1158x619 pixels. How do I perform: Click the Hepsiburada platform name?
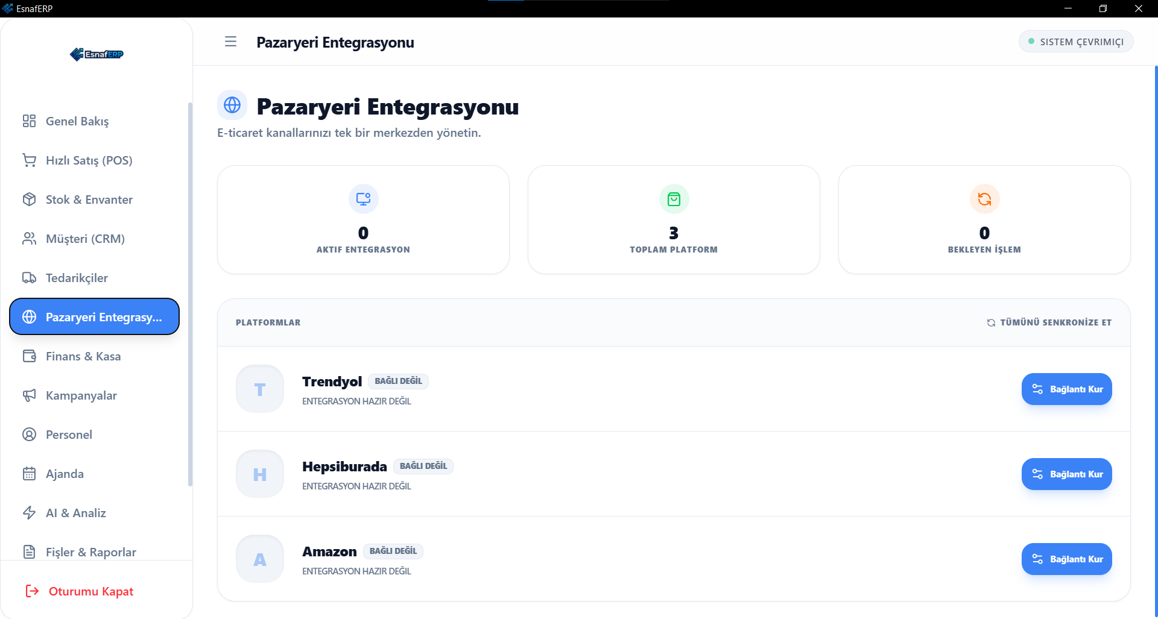click(344, 467)
